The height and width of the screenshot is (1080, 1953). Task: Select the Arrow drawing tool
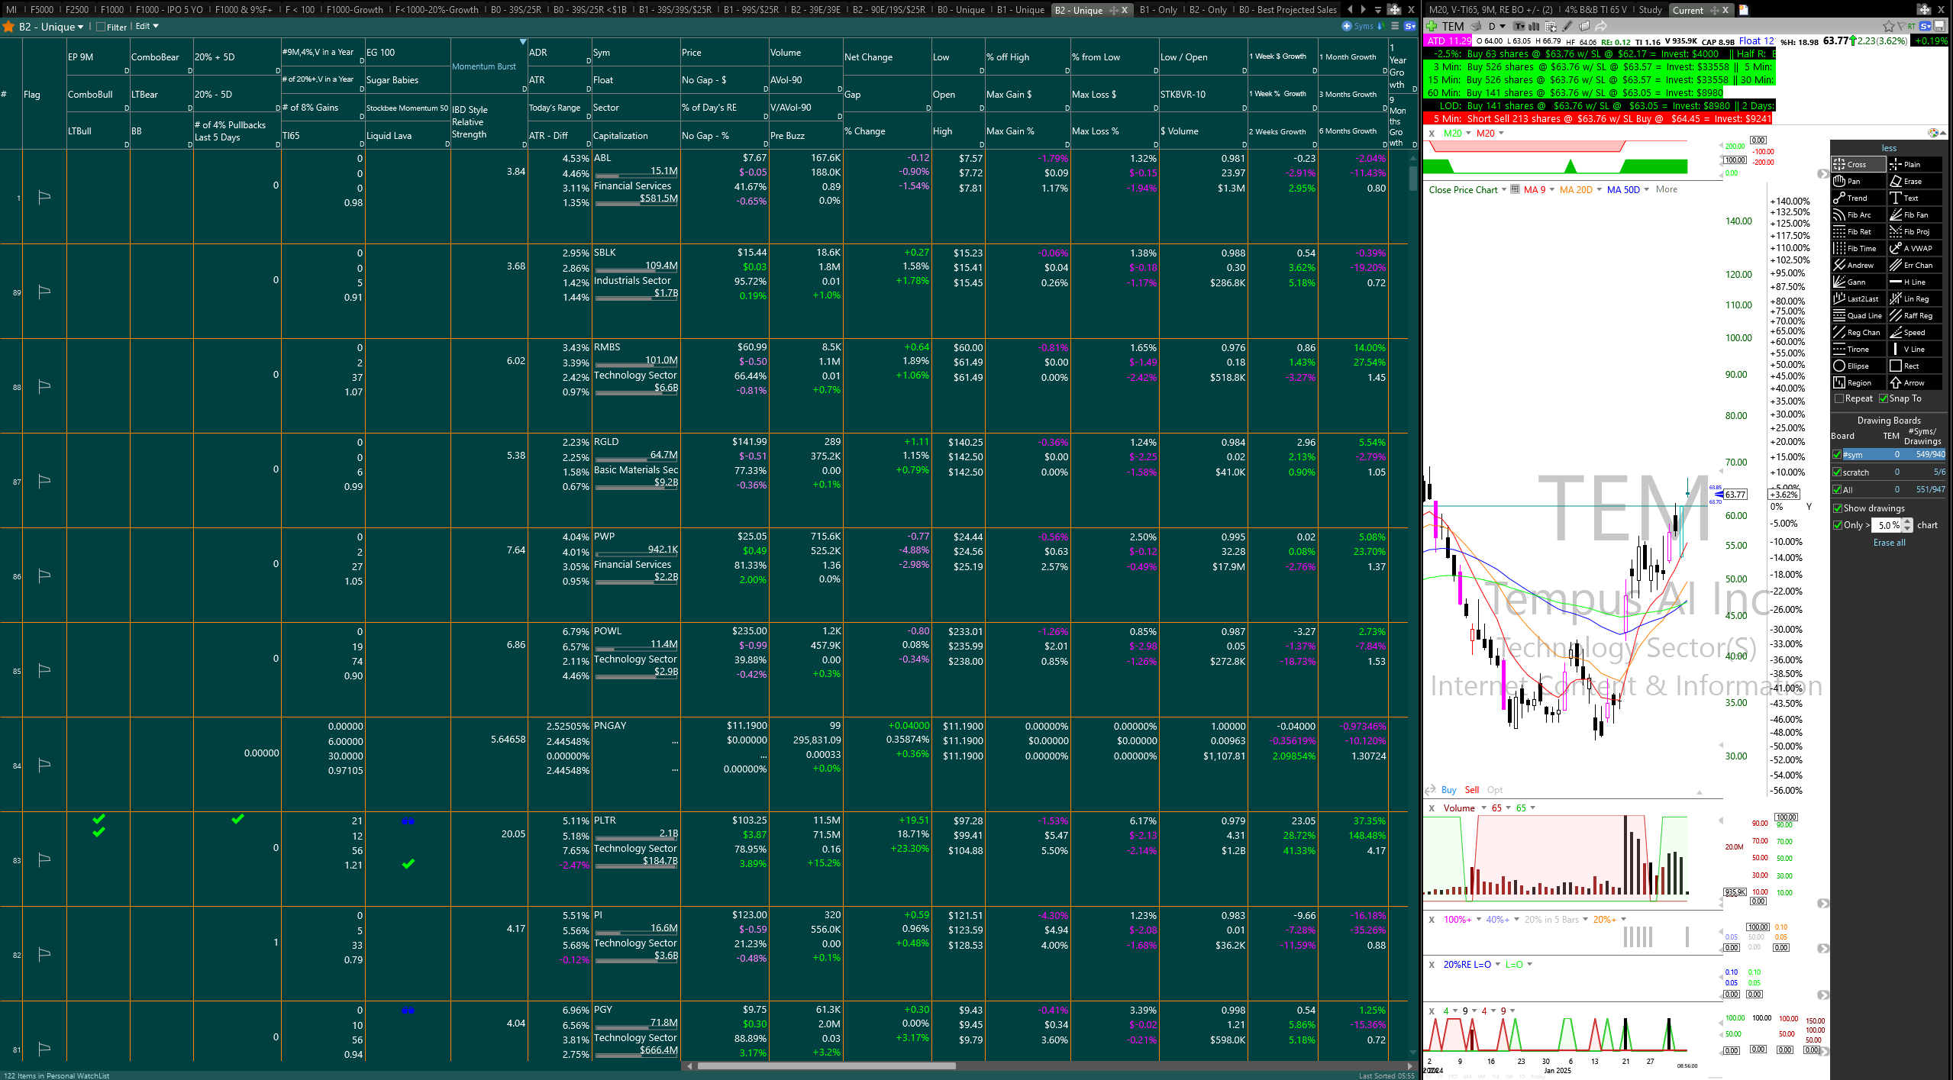click(x=1914, y=382)
